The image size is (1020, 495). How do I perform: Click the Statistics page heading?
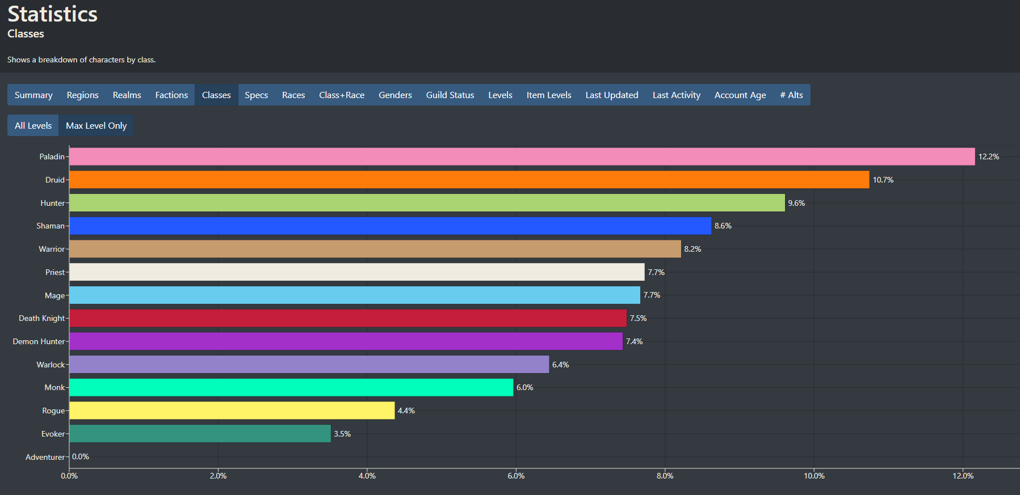(x=52, y=14)
